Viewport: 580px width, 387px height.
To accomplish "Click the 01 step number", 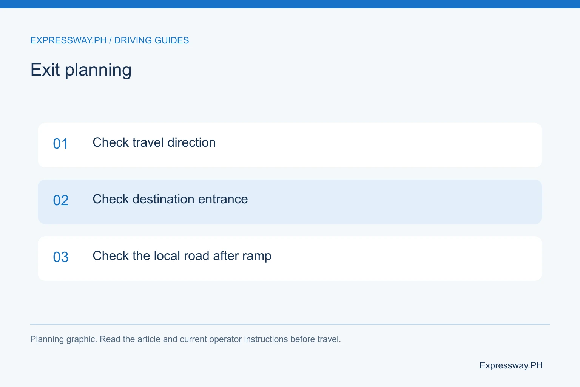I will 60,144.
